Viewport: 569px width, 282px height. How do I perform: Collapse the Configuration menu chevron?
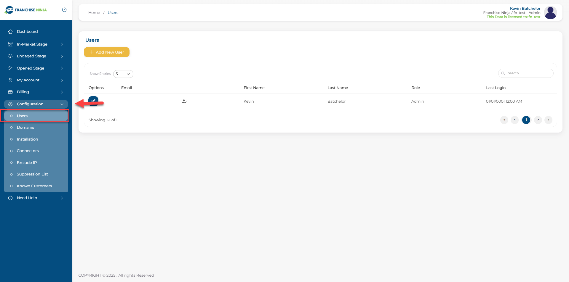click(x=62, y=104)
